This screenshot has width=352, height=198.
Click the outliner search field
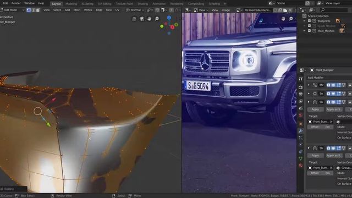click(x=334, y=10)
